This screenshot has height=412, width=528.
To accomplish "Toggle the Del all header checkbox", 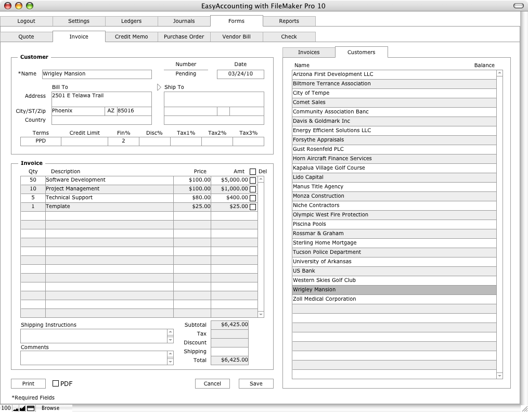I will (253, 172).
